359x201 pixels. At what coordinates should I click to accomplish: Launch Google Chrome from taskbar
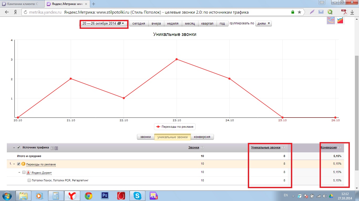coord(89,196)
